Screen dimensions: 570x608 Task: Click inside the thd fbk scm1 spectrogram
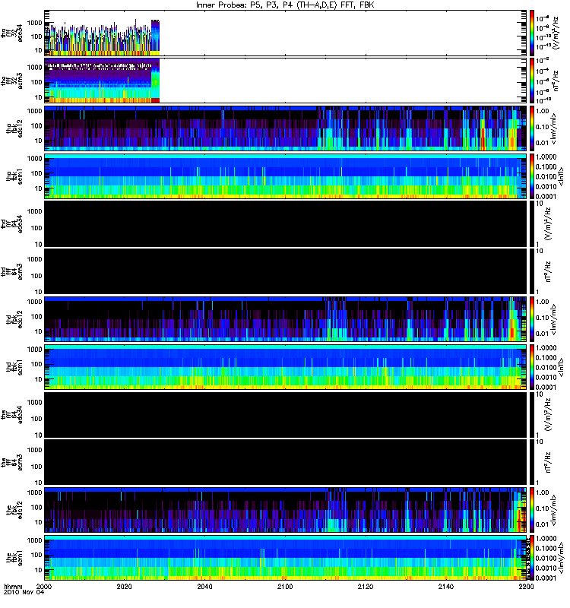click(285, 367)
